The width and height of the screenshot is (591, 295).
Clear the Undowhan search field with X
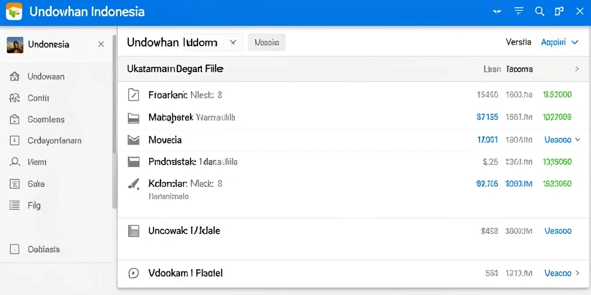[x=233, y=43]
